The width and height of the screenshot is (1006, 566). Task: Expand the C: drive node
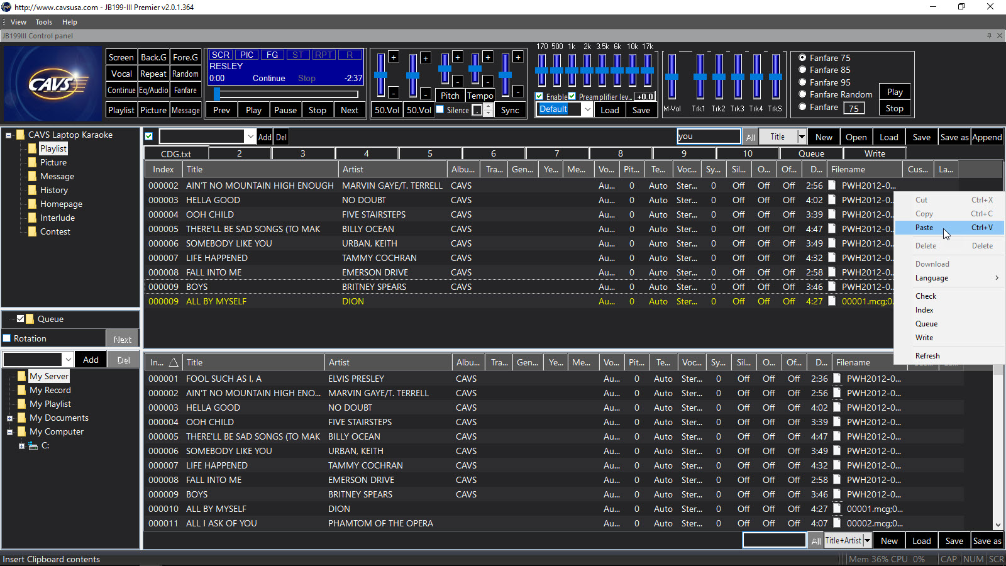point(21,446)
